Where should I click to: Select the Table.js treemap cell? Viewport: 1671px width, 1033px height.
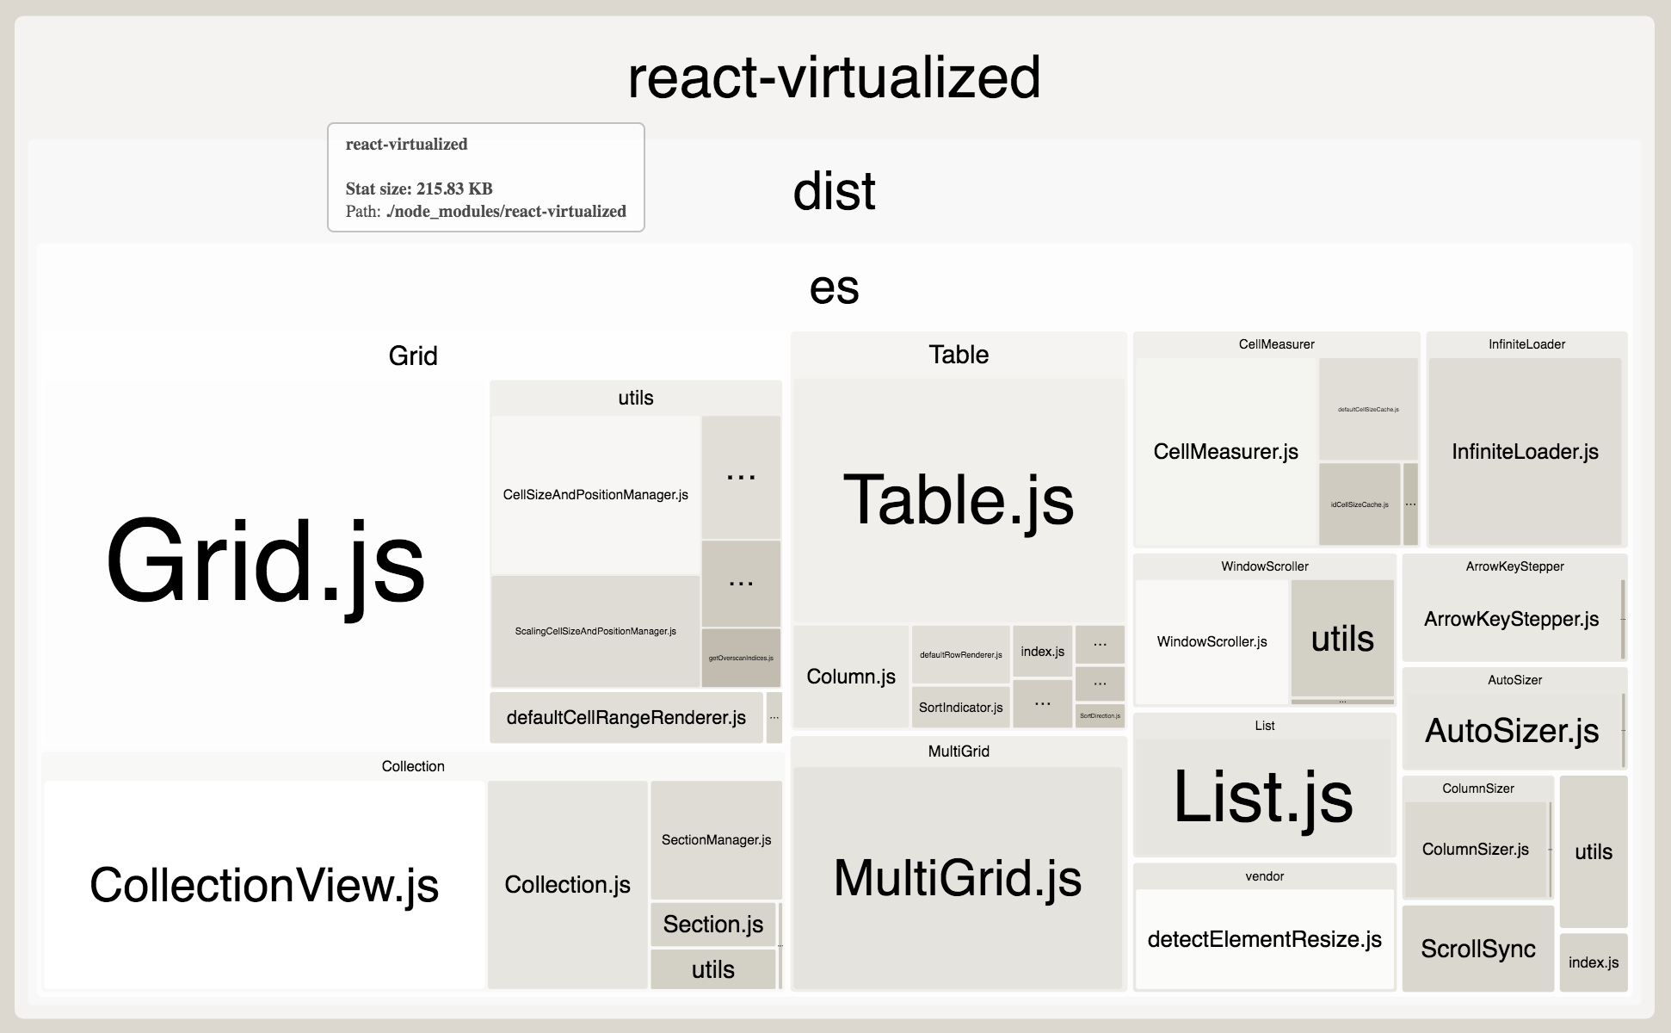pyautogui.click(x=958, y=499)
